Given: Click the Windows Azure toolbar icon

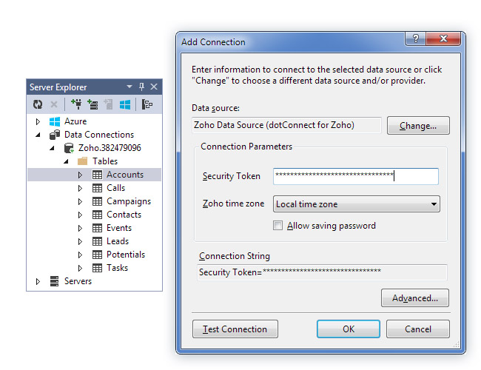Looking at the screenshot, I should pyautogui.click(x=125, y=104).
